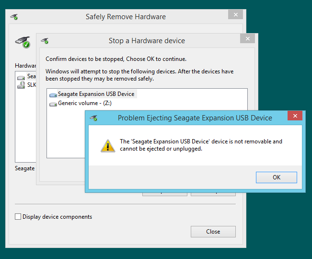This screenshot has height=259, width=312.
Task: Select the Sea... device in the Hardware devices list
Action: click(x=32, y=76)
